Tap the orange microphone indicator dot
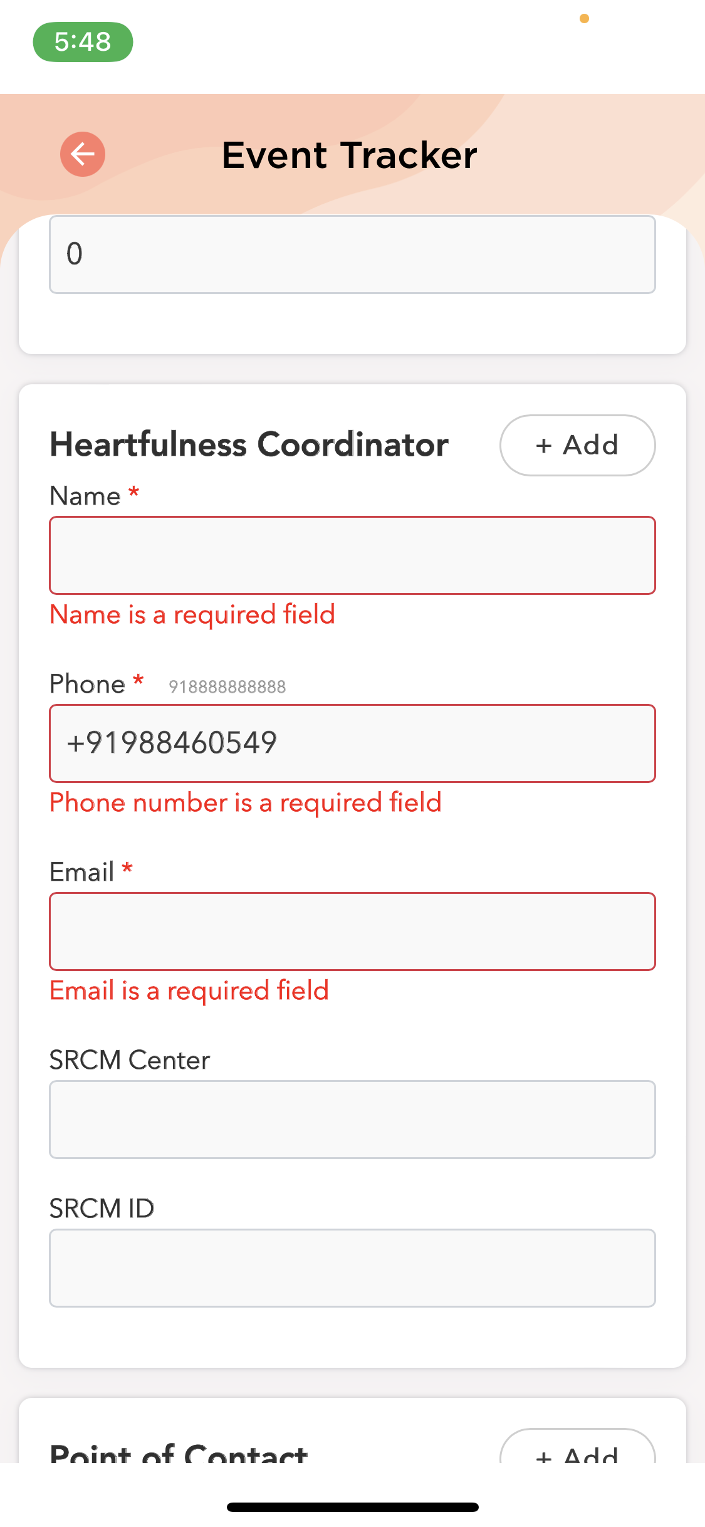Viewport: 705px width, 1527px height. tap(584, 19)
